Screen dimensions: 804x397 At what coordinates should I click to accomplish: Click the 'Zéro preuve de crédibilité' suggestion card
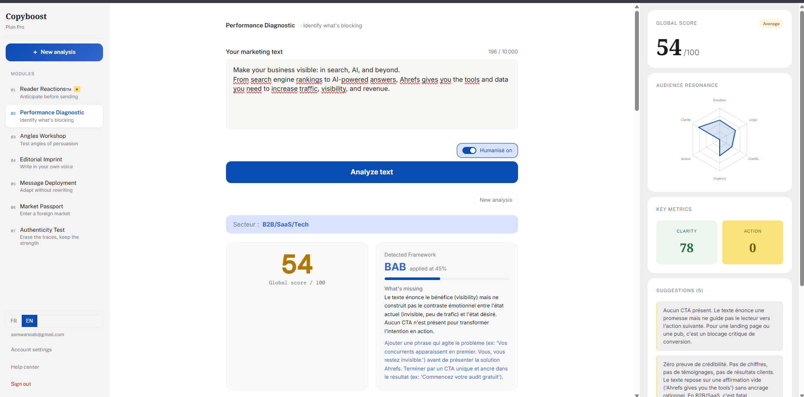(x=720, y=376)
